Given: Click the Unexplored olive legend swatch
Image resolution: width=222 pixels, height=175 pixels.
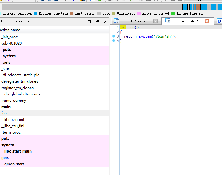Looking at the screenshot, I should [113, 13].
